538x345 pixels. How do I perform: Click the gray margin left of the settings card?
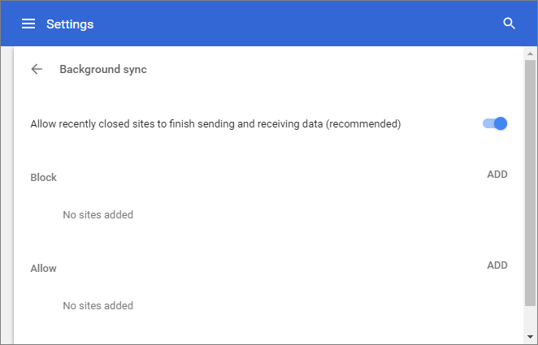tap(7, 196)
